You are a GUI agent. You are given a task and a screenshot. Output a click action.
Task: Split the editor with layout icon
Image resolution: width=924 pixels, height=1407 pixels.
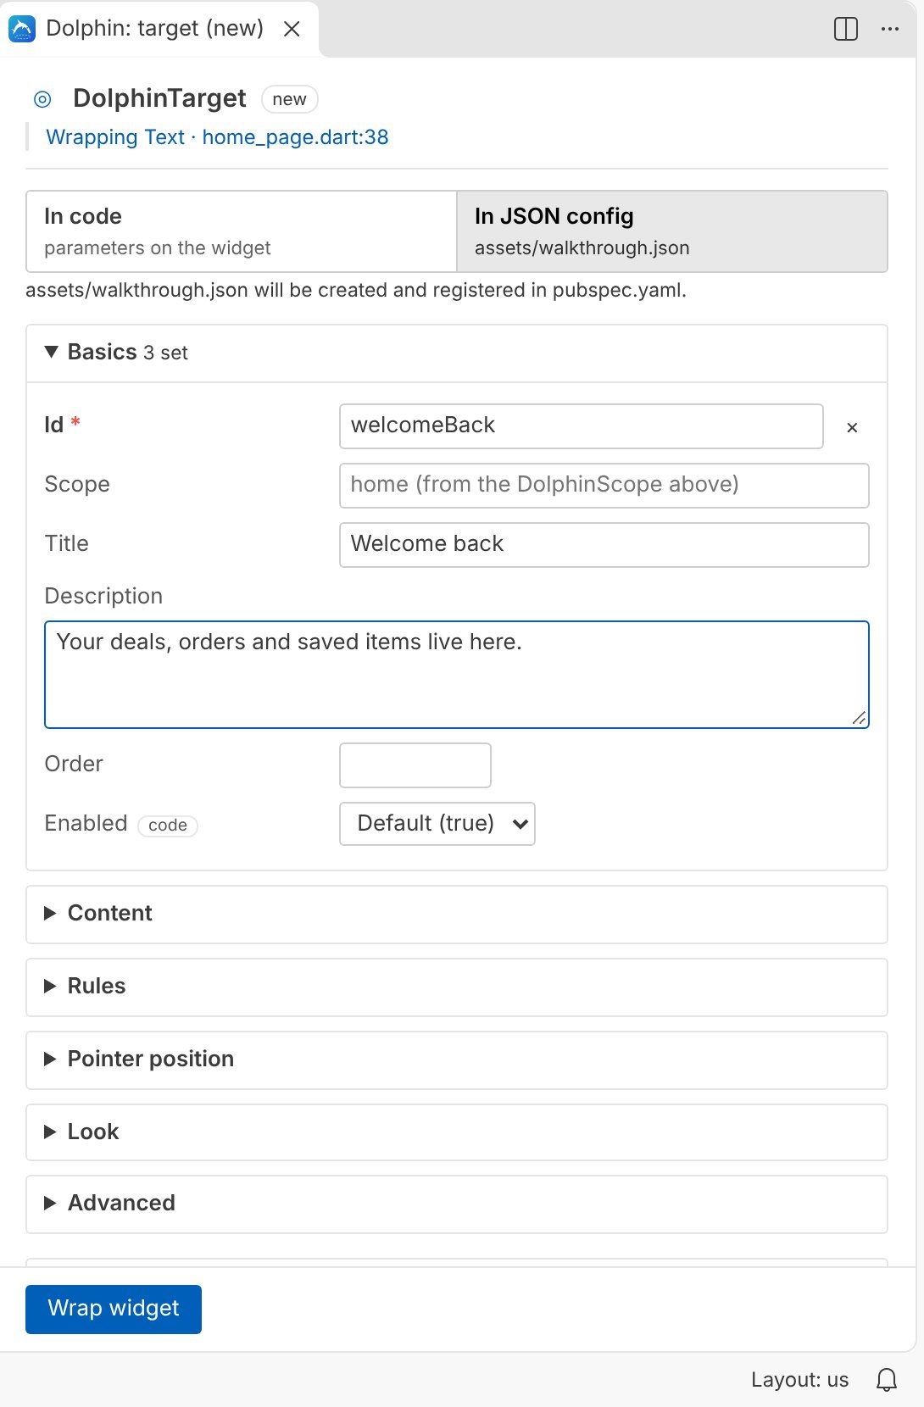(845, 29)
